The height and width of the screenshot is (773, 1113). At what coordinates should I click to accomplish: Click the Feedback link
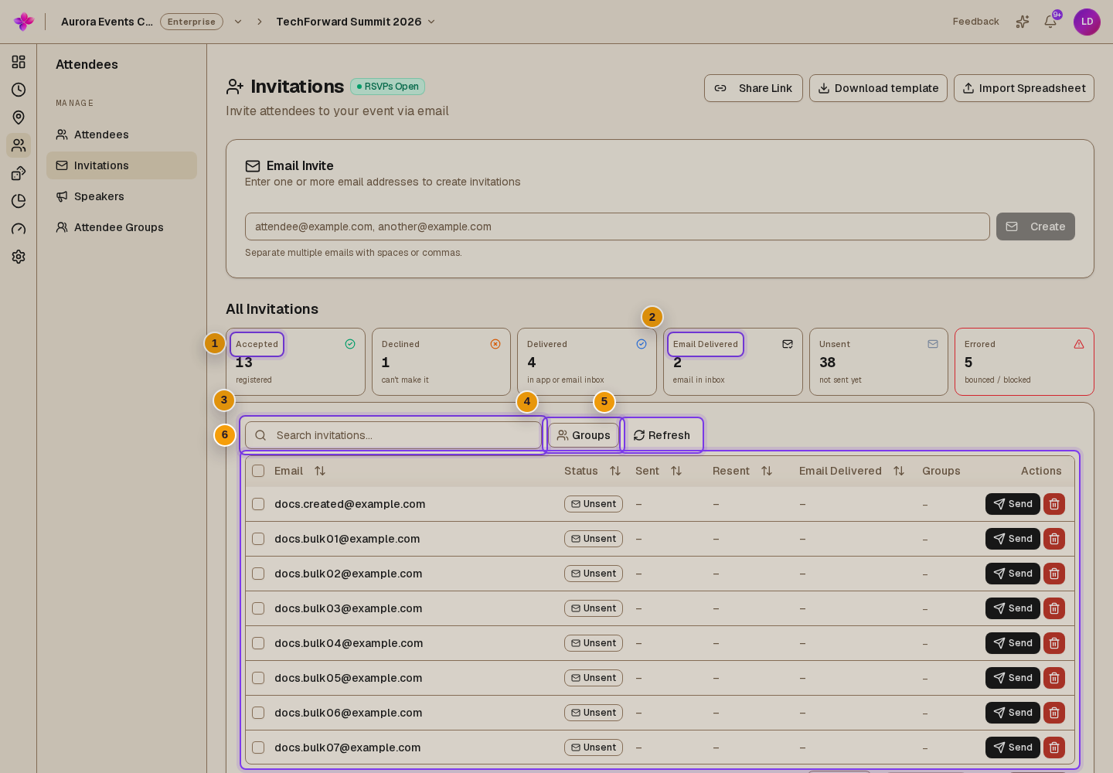(975, 22)
